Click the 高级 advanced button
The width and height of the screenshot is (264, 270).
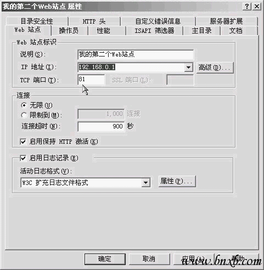(x=215, y=67)
